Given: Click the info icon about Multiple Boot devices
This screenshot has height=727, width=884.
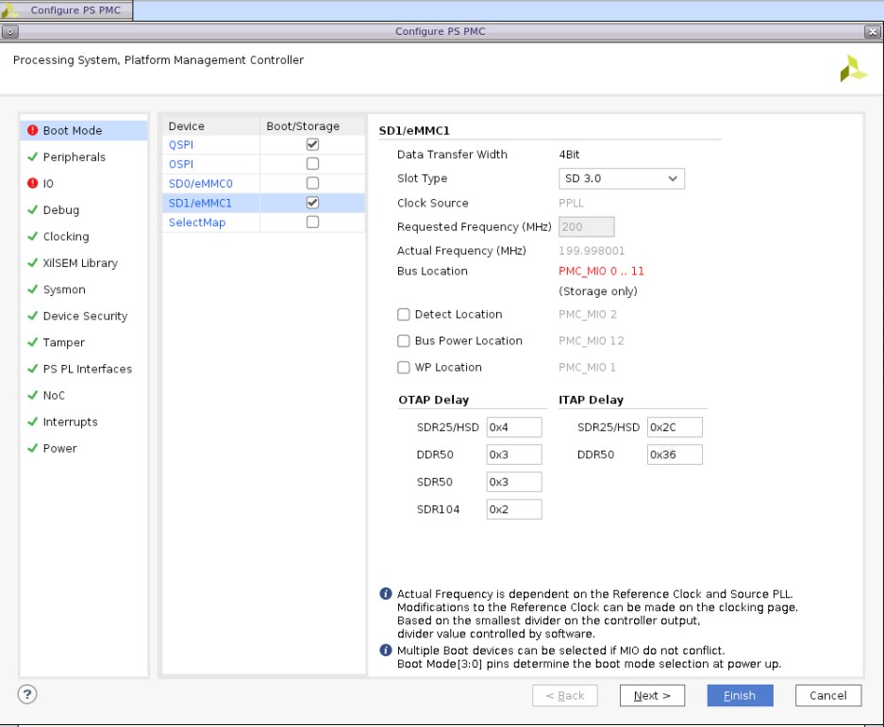Looking at the screenshot, I should pos(388,648).
